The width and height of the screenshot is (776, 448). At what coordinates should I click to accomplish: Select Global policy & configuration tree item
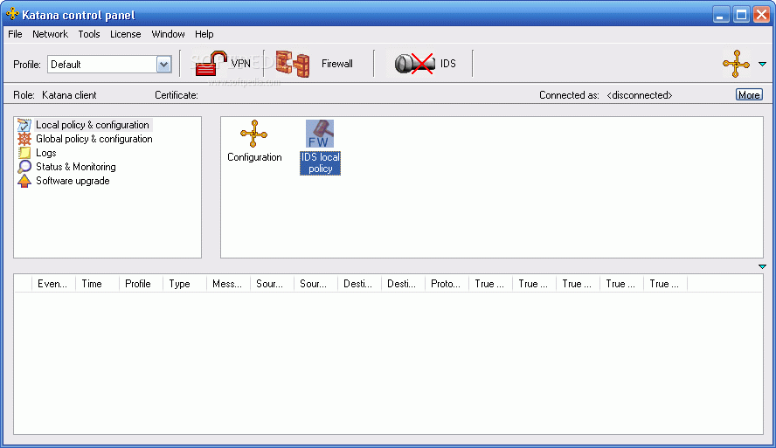[94, 139]
